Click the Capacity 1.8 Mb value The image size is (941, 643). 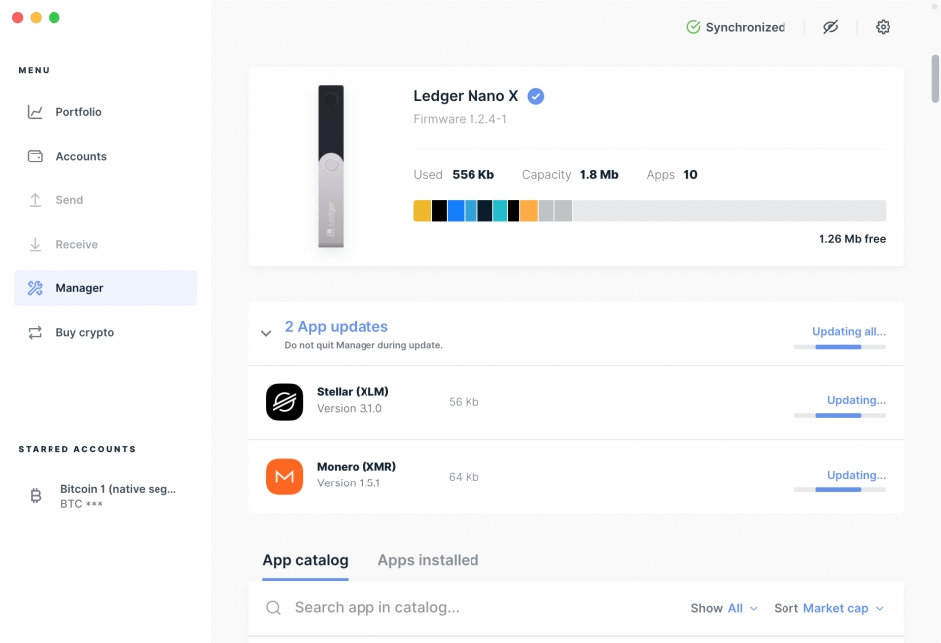pyautogui.click(x=599, y=174)
